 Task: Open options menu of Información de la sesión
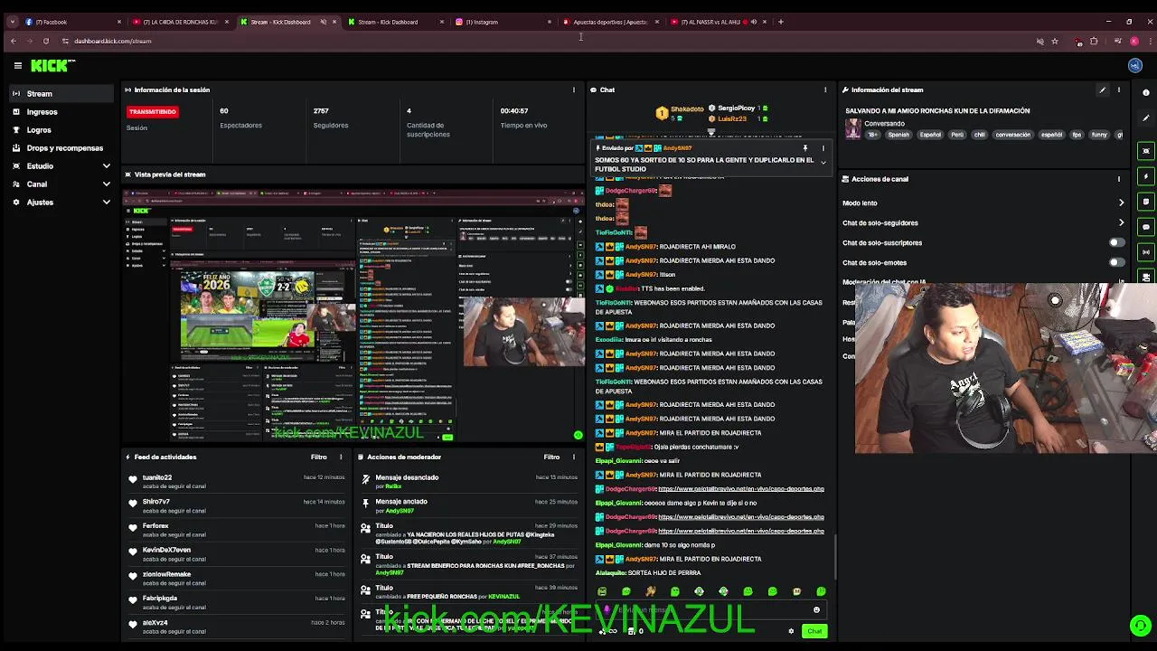tap(573, 90)
